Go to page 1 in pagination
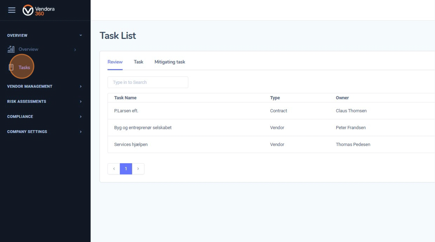The height and width of the screenshot is (242, 435). [x=126, y=169]
